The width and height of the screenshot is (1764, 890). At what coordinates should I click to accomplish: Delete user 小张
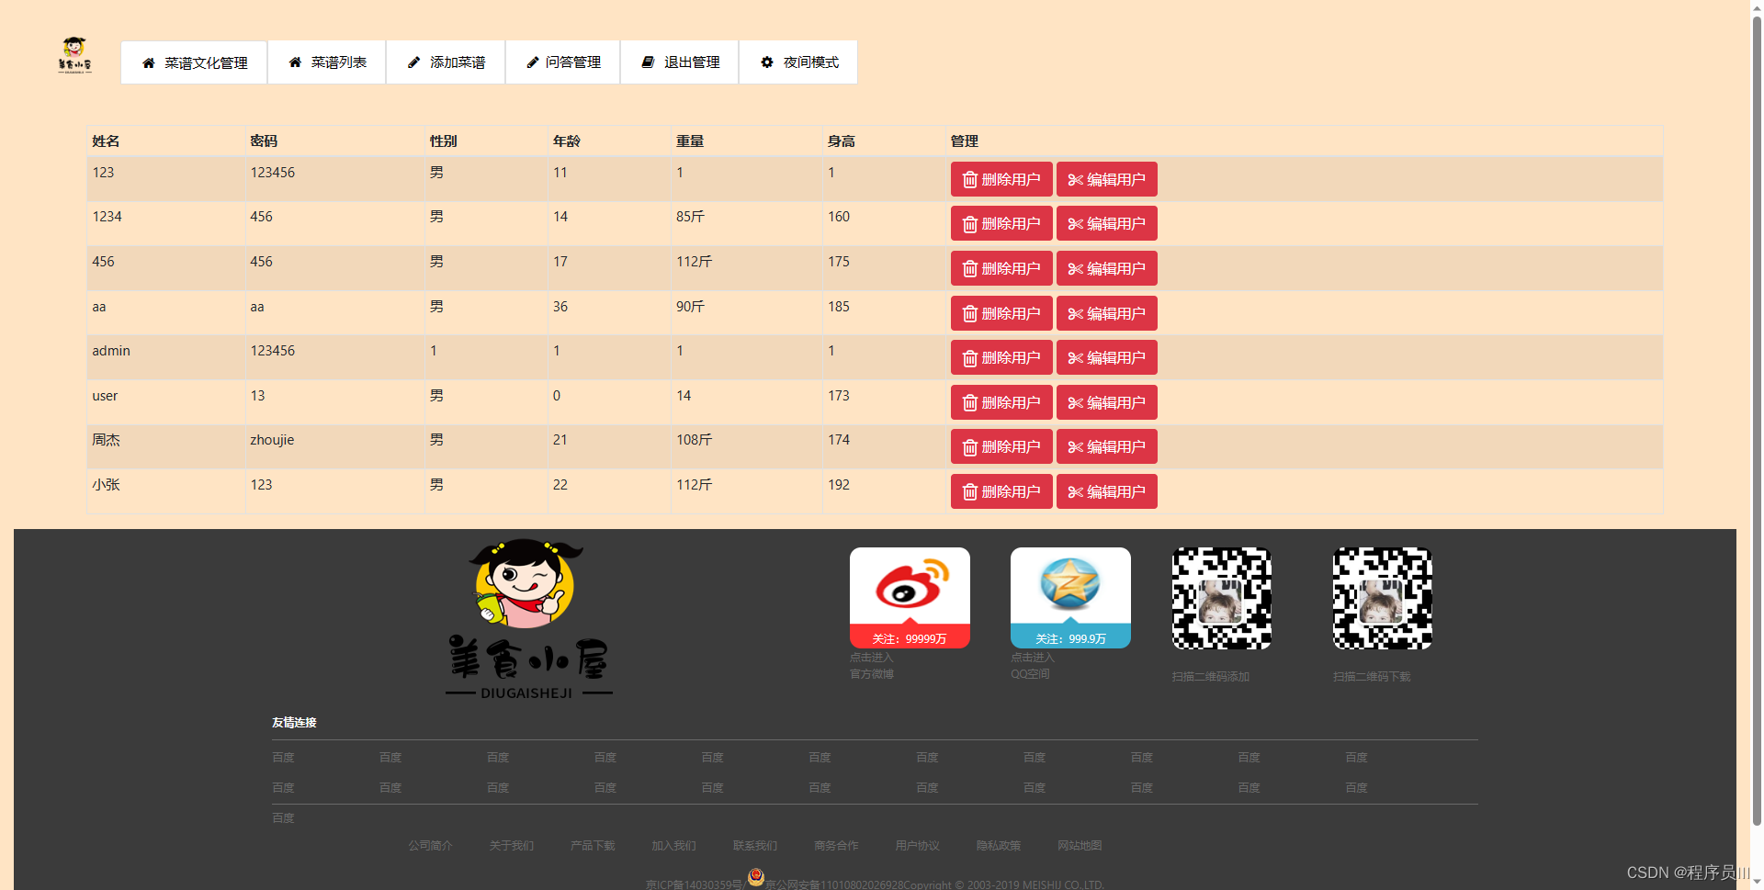pyautogui.click(x=1001, y=491)
